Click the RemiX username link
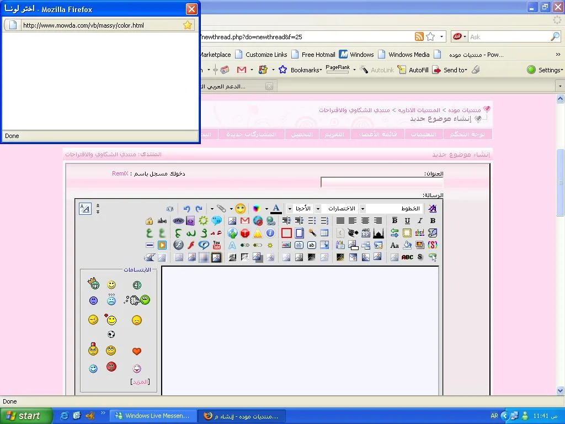The height and width of the screenshot is (424, 565). click(x=120, y=173)
